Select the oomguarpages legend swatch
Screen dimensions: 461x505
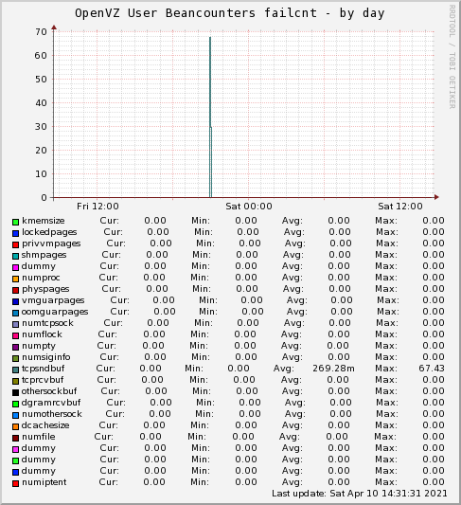pos(15,313)
